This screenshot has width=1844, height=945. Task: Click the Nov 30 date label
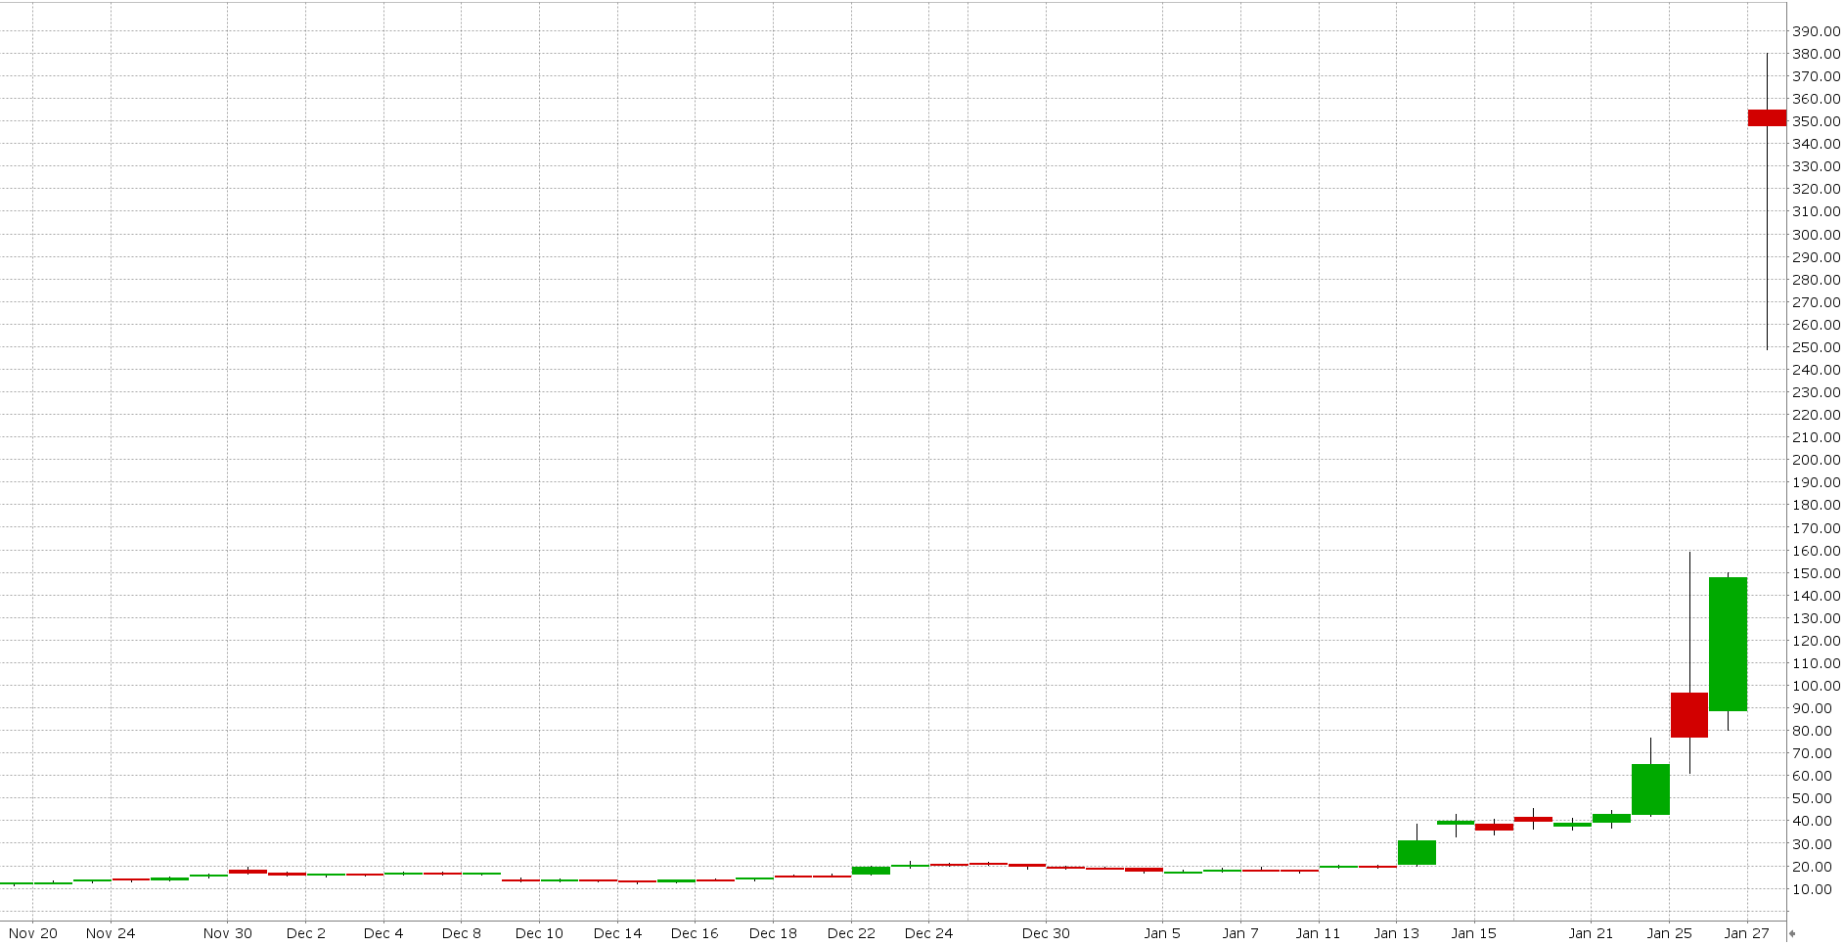228,933
